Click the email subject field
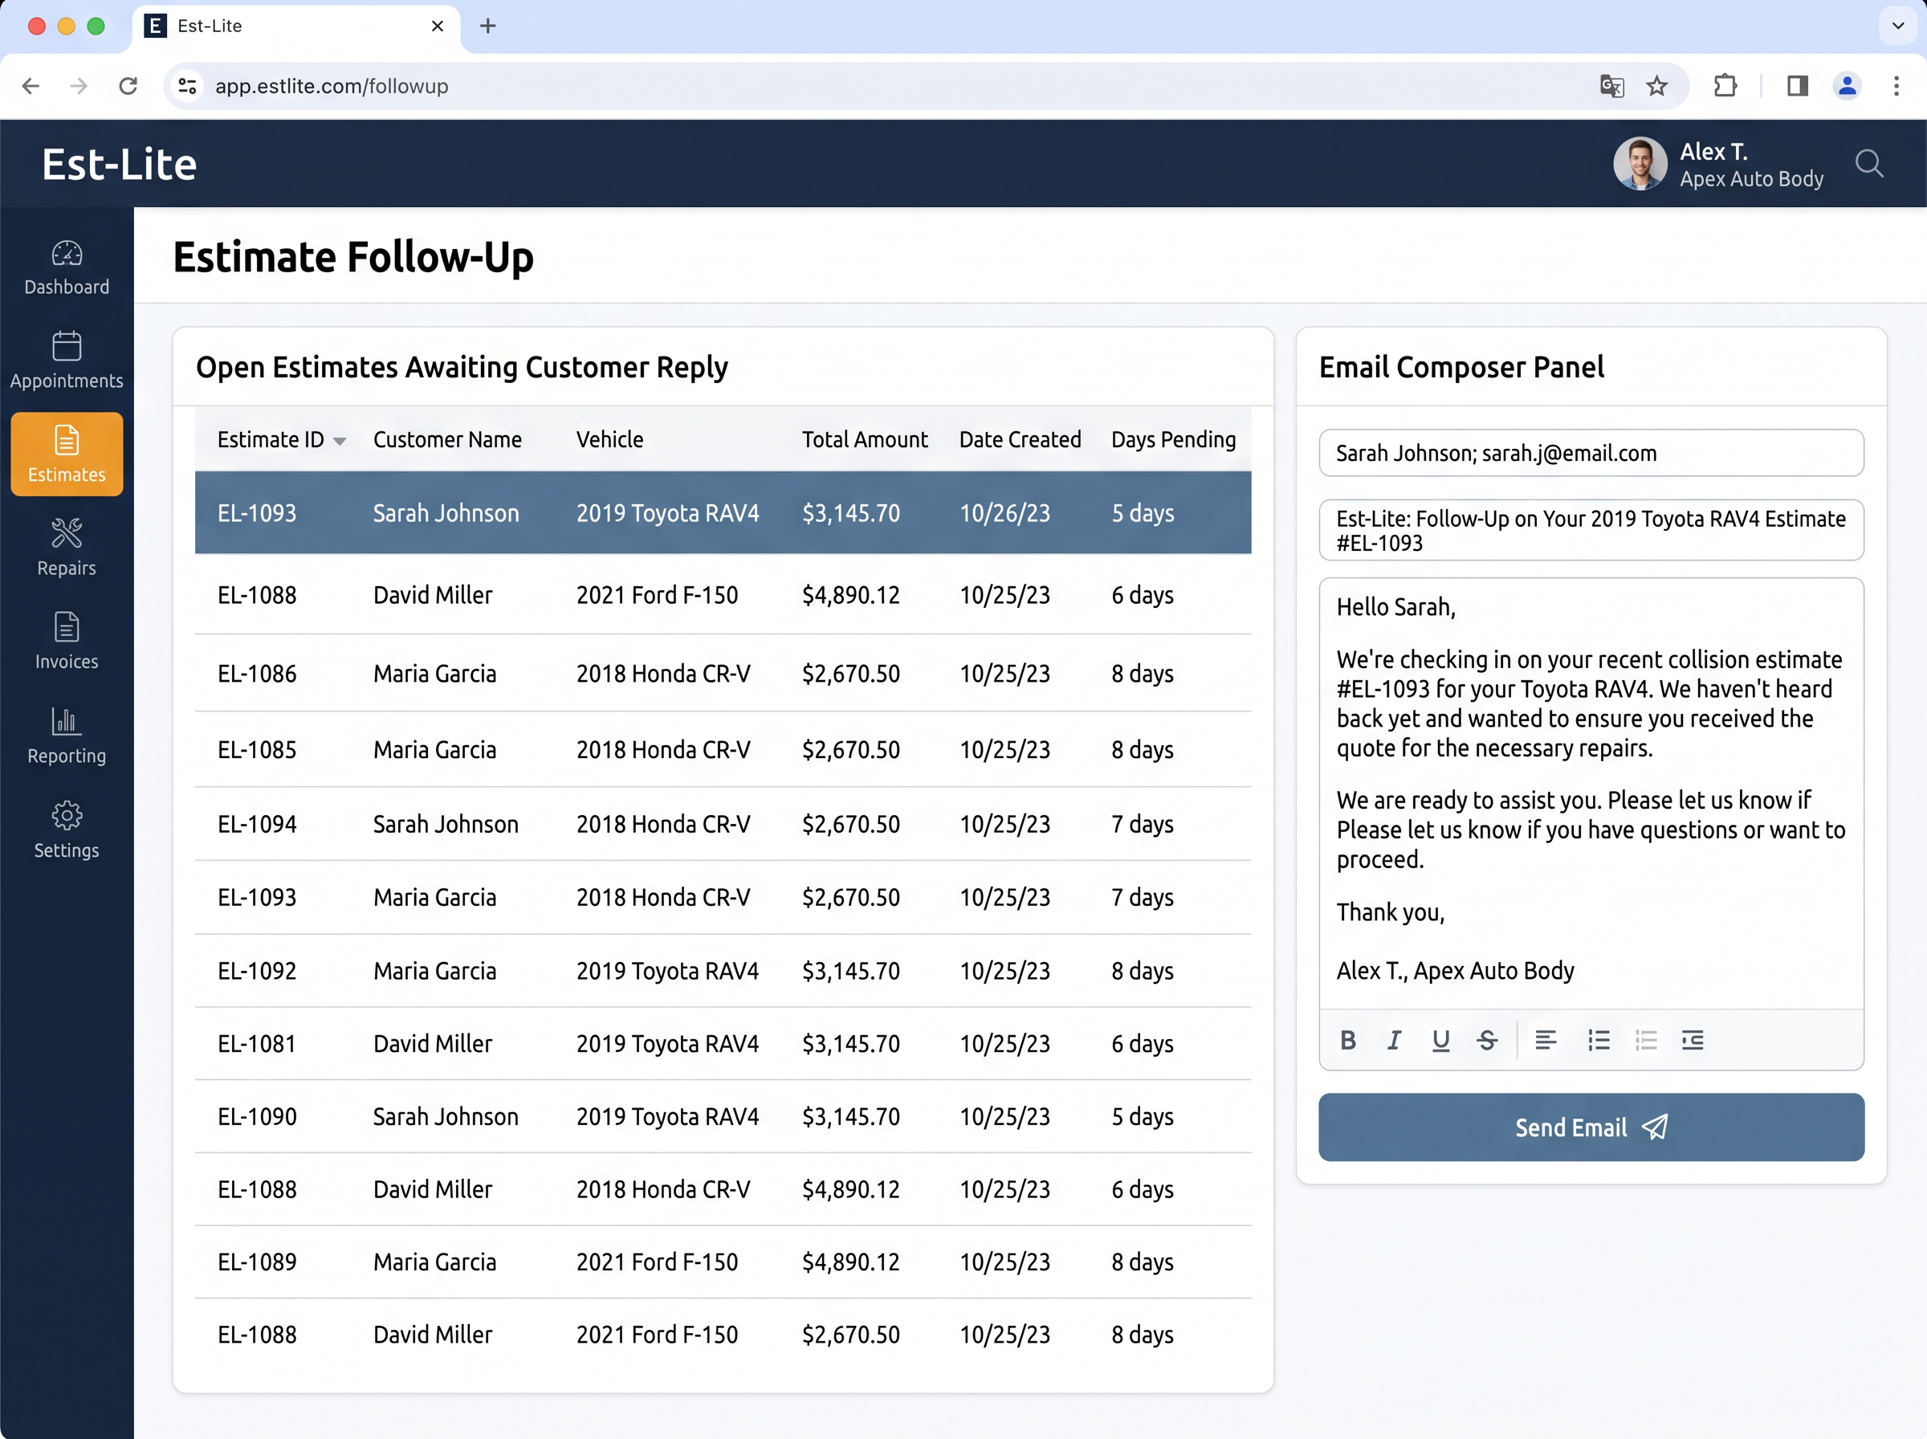This screenshot has width=1927, height=1439. 1591,531
